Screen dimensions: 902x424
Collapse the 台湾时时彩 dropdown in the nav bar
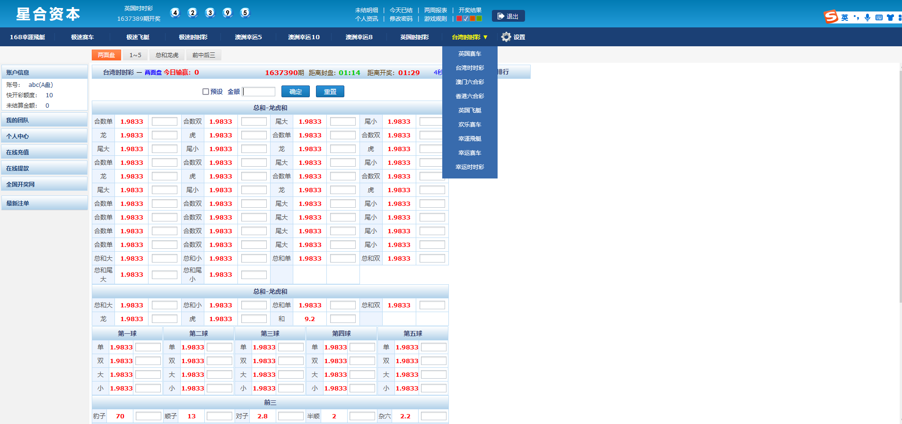pos(469,37)
